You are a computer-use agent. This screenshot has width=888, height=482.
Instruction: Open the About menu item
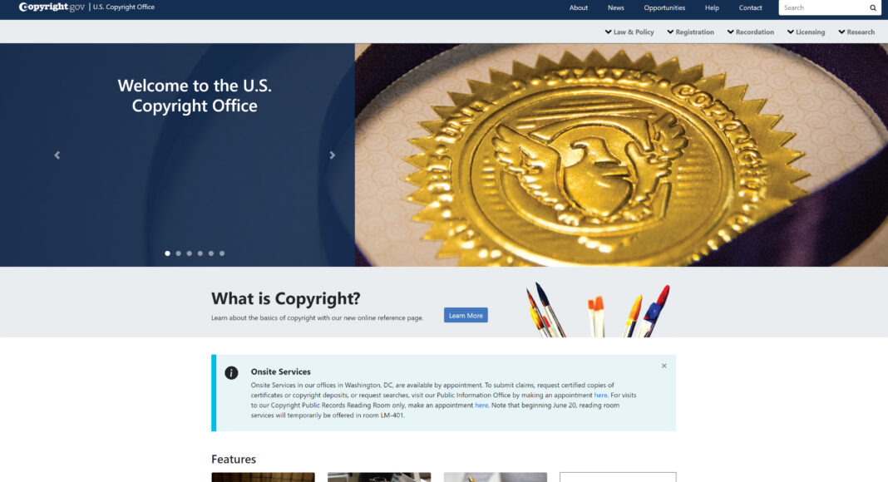(579, 7)
